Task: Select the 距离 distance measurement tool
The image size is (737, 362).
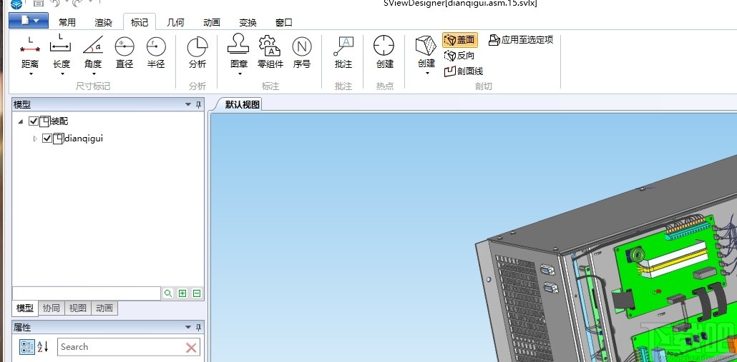Action: (x=31, y=52)
